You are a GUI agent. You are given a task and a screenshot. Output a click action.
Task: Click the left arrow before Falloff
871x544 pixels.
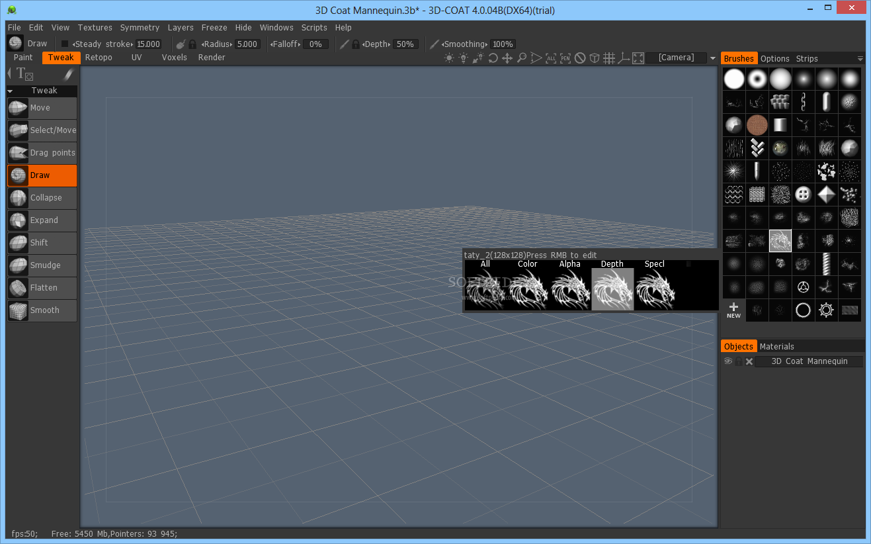click(272, 44)
